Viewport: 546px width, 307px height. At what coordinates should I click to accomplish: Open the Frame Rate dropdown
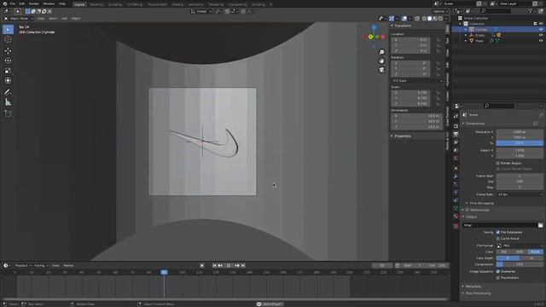[520, 194]
